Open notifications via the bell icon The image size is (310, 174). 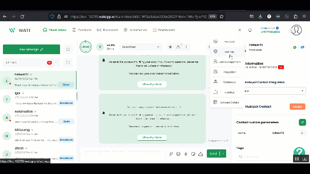250,30
